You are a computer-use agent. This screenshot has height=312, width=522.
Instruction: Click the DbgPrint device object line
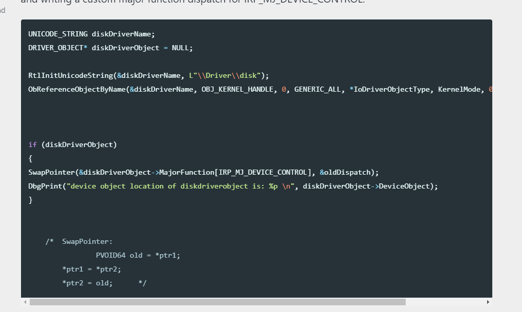[x=233, y=186]
